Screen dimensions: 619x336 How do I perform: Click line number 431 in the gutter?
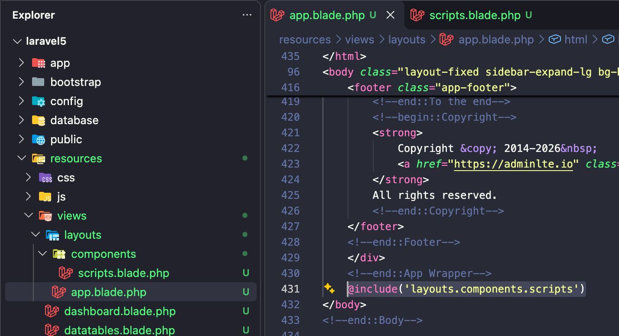click(291, 289)
